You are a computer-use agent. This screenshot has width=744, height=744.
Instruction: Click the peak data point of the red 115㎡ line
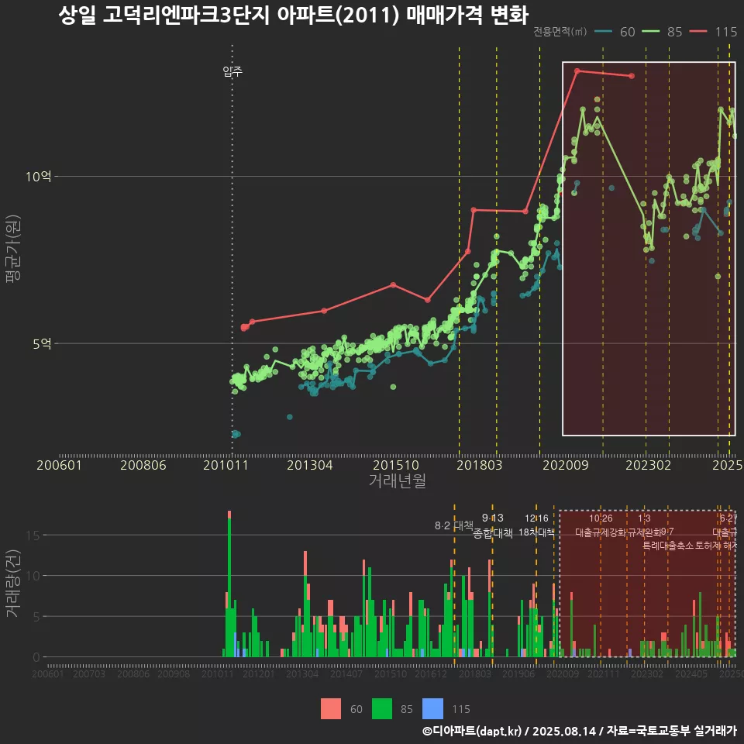(x=577, y=71)
